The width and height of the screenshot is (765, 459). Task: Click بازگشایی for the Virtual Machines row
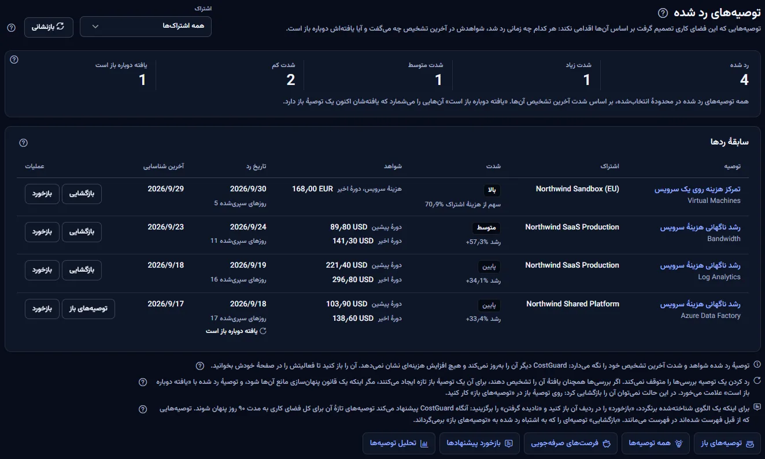pyautogui.click(x=82, y=194)
